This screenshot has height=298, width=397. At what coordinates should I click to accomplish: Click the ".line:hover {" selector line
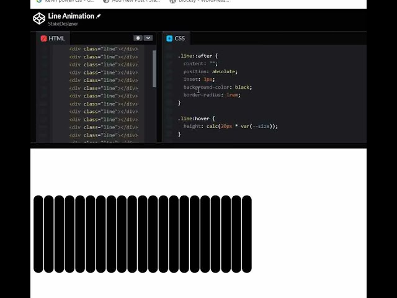click(x=196, y=119)
